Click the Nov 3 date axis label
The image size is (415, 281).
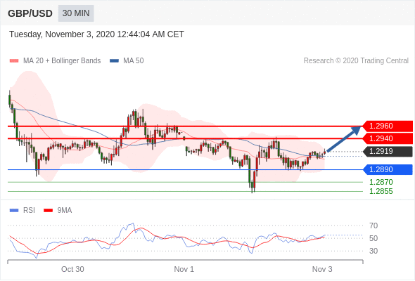322,269
